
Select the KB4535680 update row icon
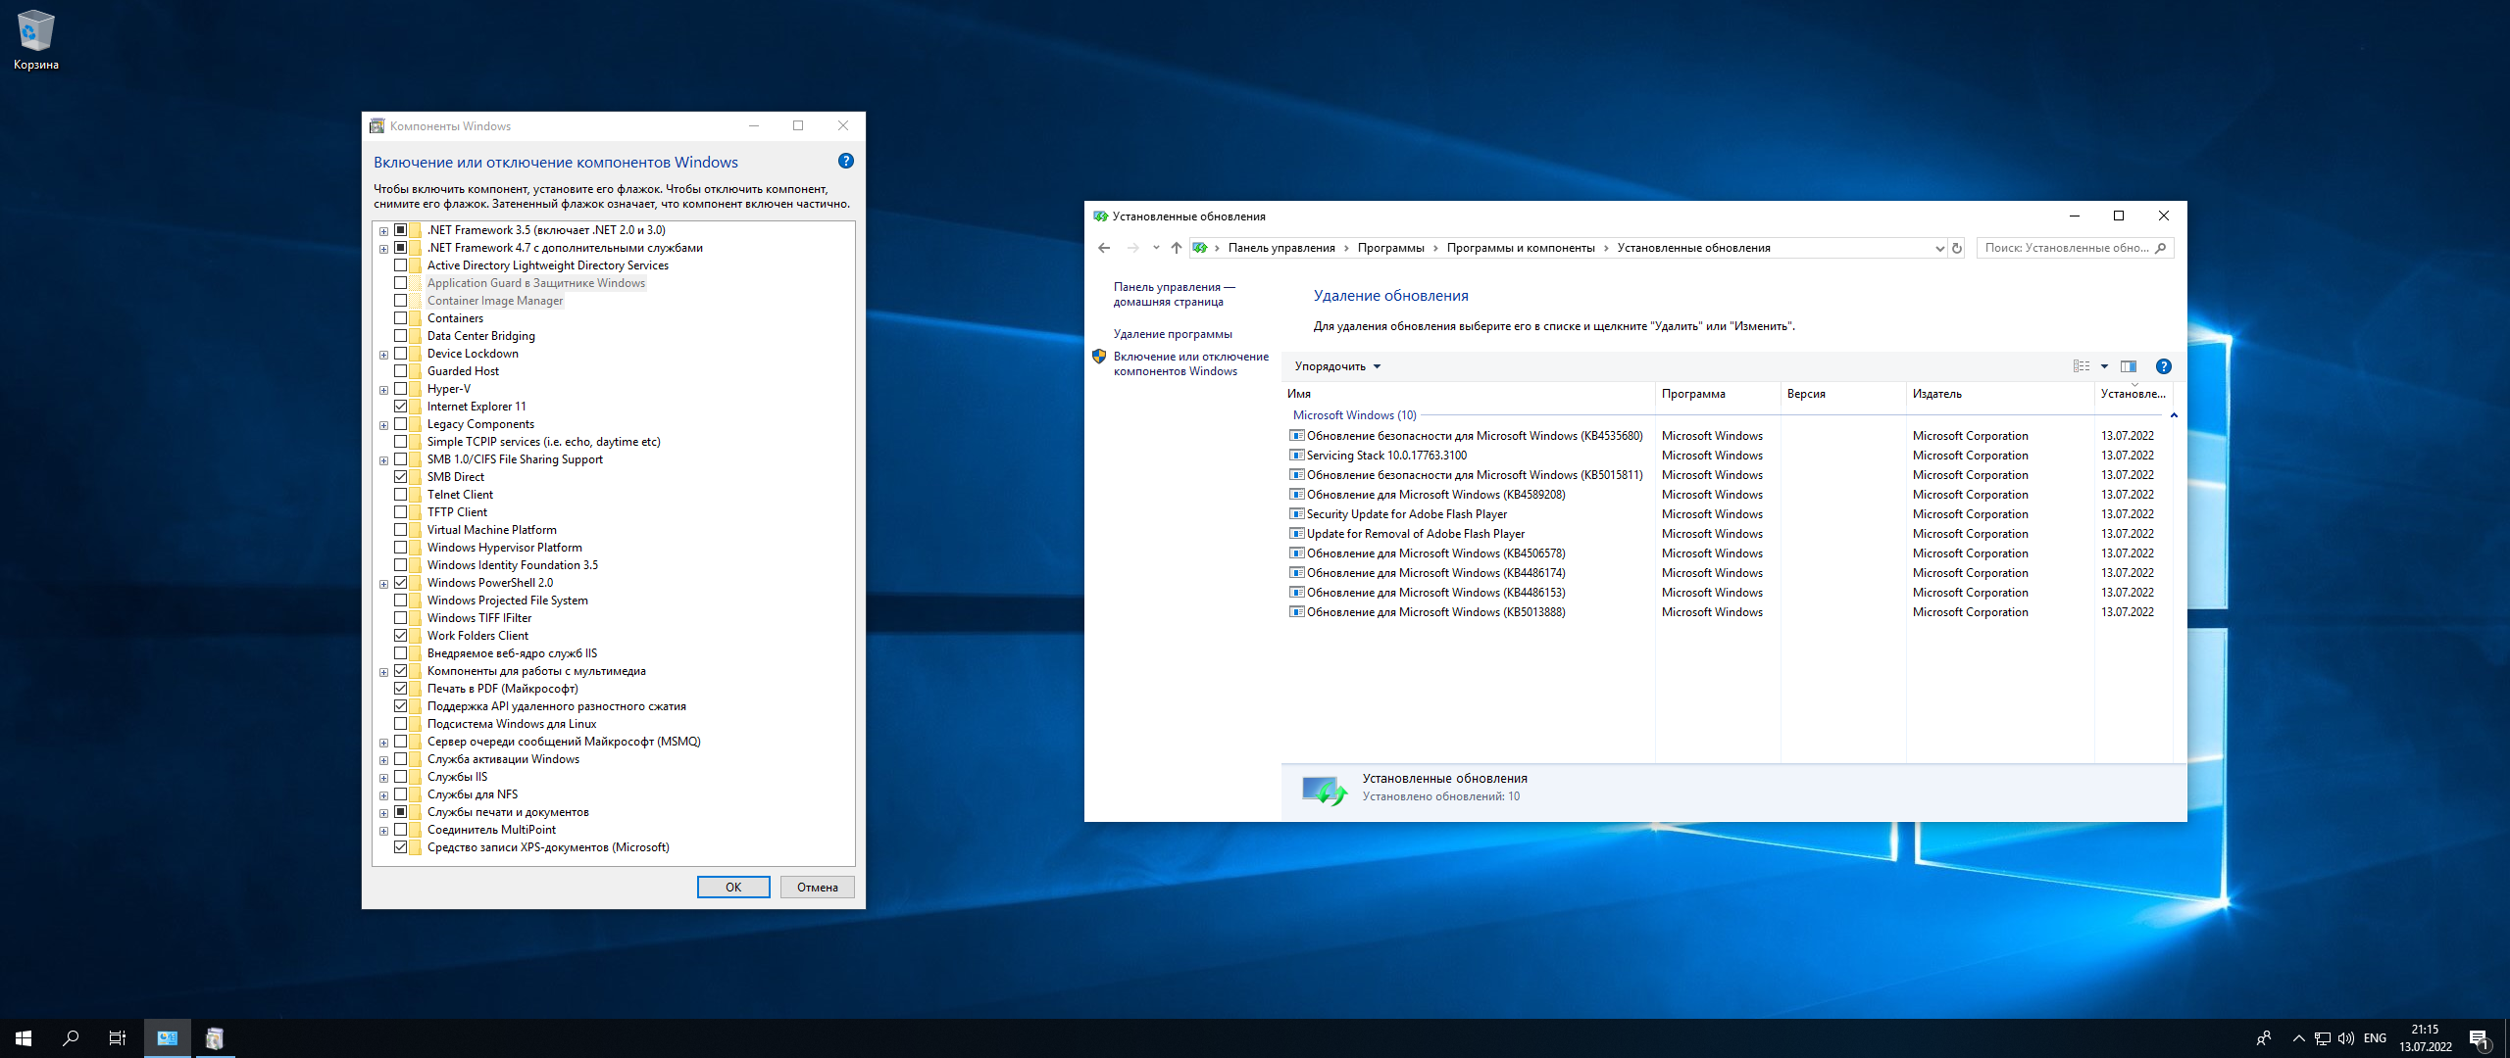click(x=1296, y=436)
